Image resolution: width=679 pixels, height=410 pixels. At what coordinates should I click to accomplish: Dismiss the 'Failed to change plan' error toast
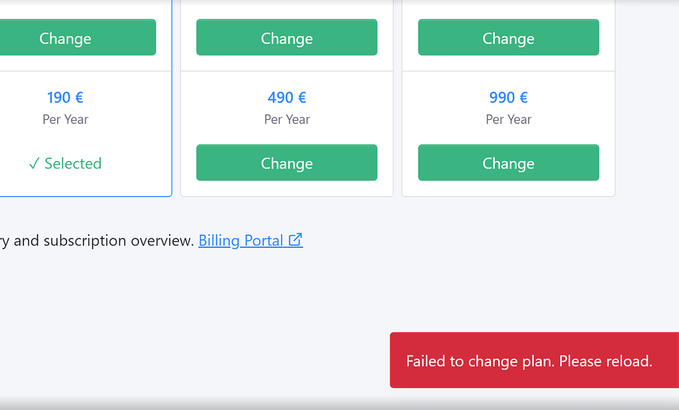coord(529,360)
